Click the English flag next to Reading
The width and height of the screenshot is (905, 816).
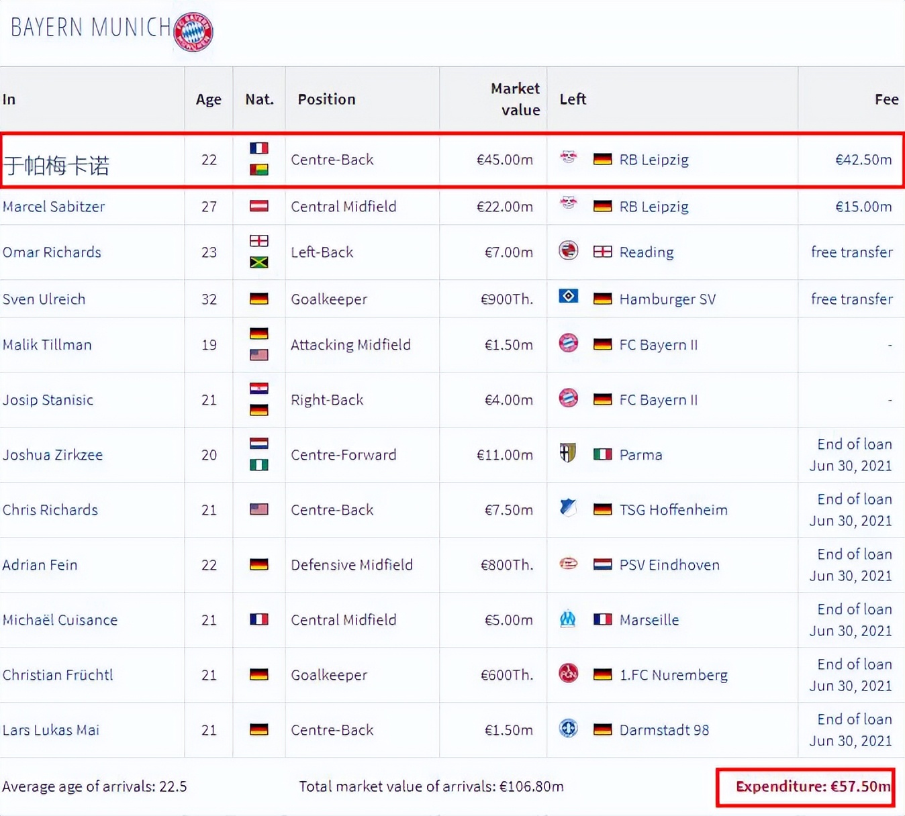[603, 252]
